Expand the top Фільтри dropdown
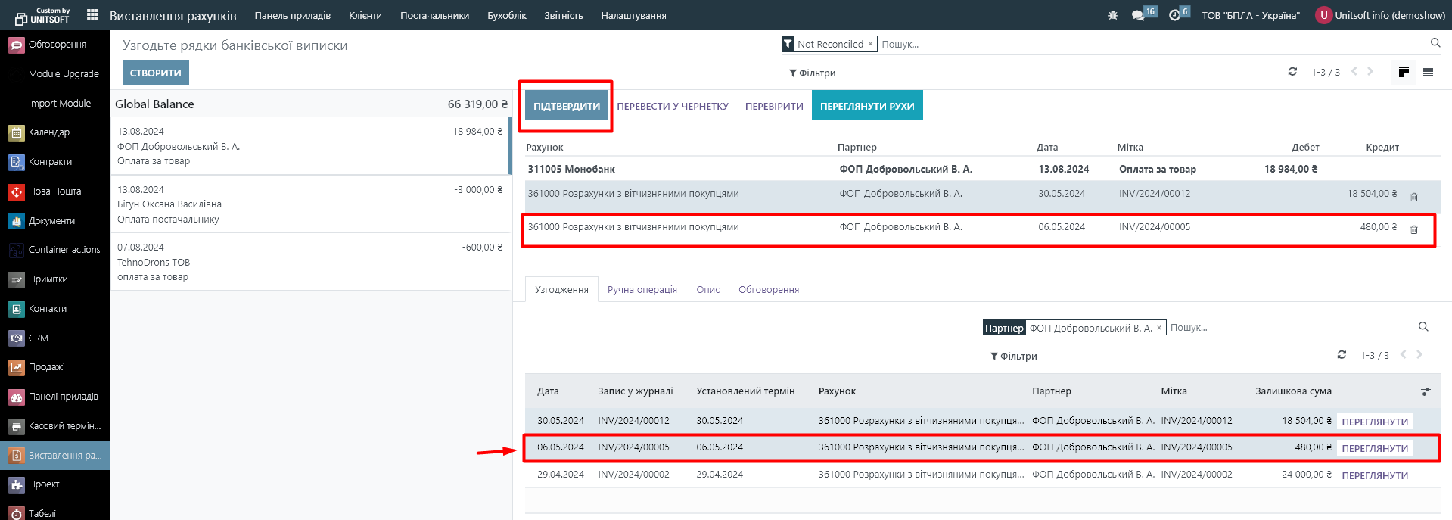1452x520 pixels. [812, 73]
